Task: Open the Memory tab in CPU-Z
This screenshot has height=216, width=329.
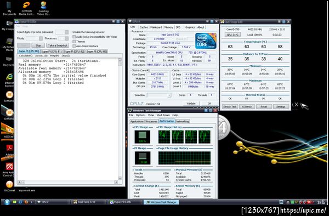Action: tap(169, 27)
